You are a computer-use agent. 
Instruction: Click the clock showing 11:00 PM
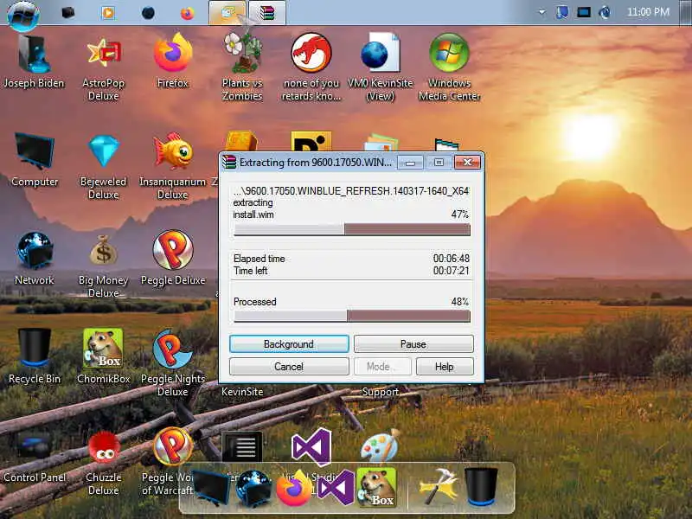click(x=648, y=12)
